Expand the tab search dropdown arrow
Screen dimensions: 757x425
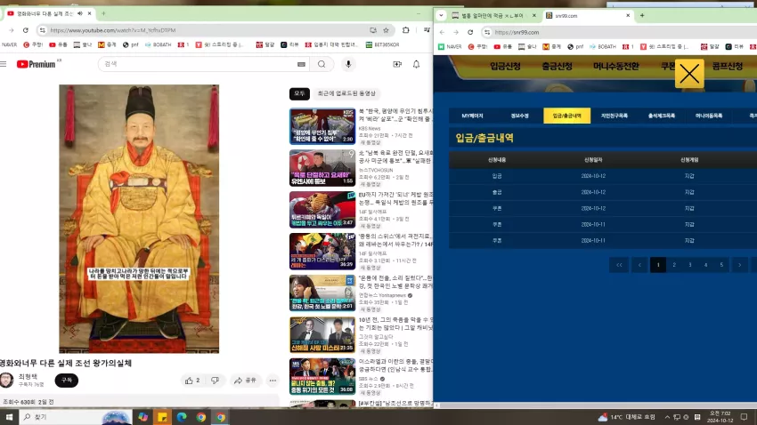pos(441,15)
